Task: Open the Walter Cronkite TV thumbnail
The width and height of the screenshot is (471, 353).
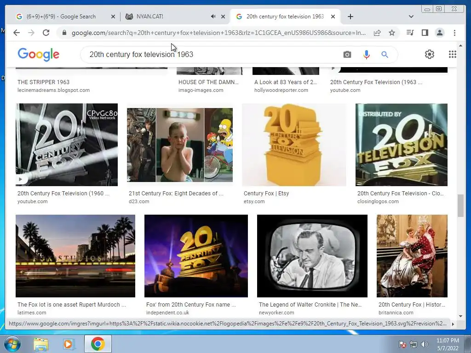Action: 312,256
